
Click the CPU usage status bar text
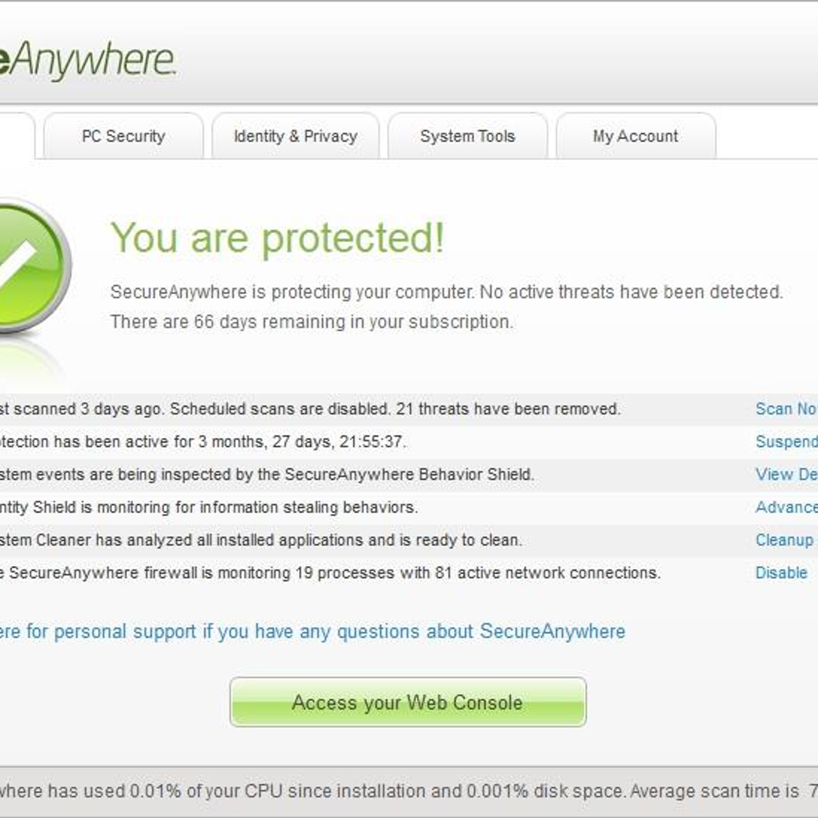click(409, 791)
